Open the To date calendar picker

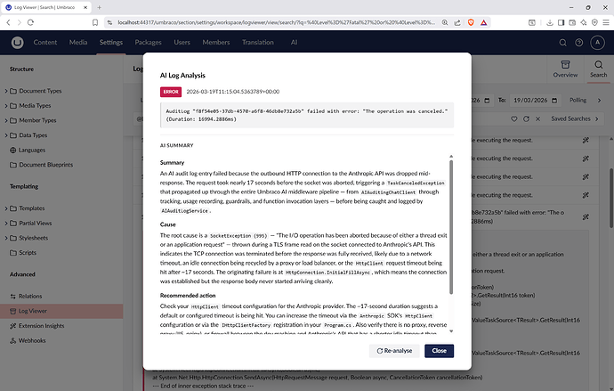point(554,101)
